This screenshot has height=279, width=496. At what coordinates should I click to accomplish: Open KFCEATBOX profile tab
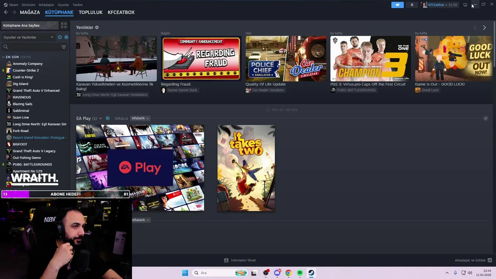(x=121, y=12)
